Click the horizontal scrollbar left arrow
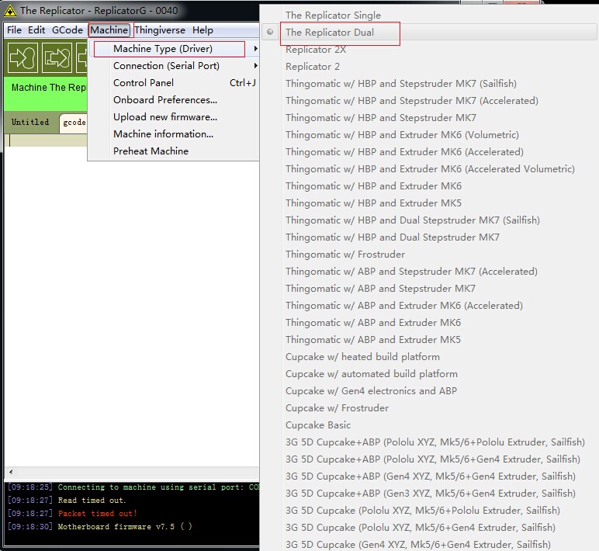 pyautogui.click(x=11, y=472)
